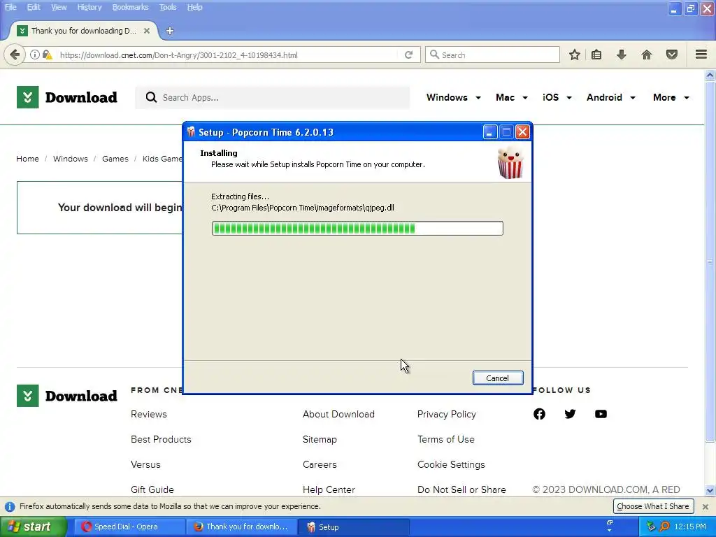
Task: Click the scrollbar down arrow
Action: (x=710, y=490)
